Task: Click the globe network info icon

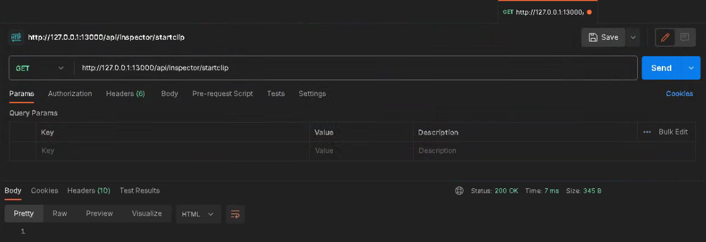Action: click(459, 191)
